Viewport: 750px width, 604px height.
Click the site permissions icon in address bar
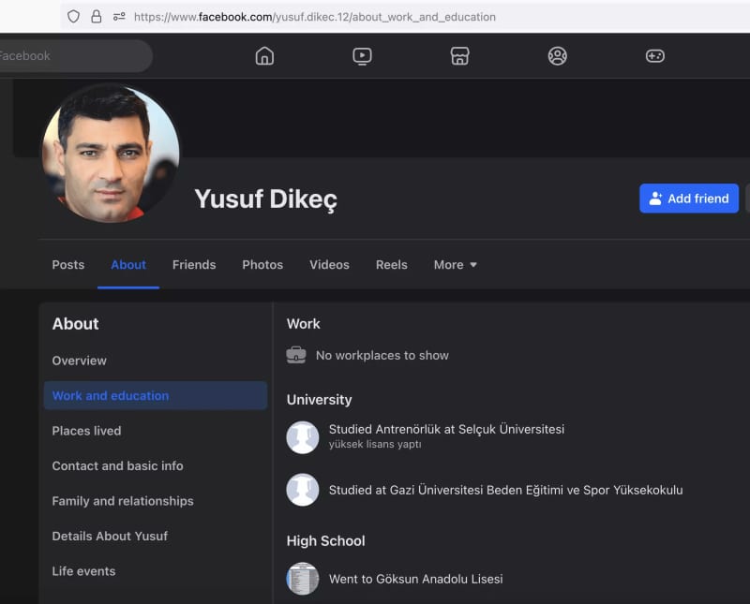119,17
